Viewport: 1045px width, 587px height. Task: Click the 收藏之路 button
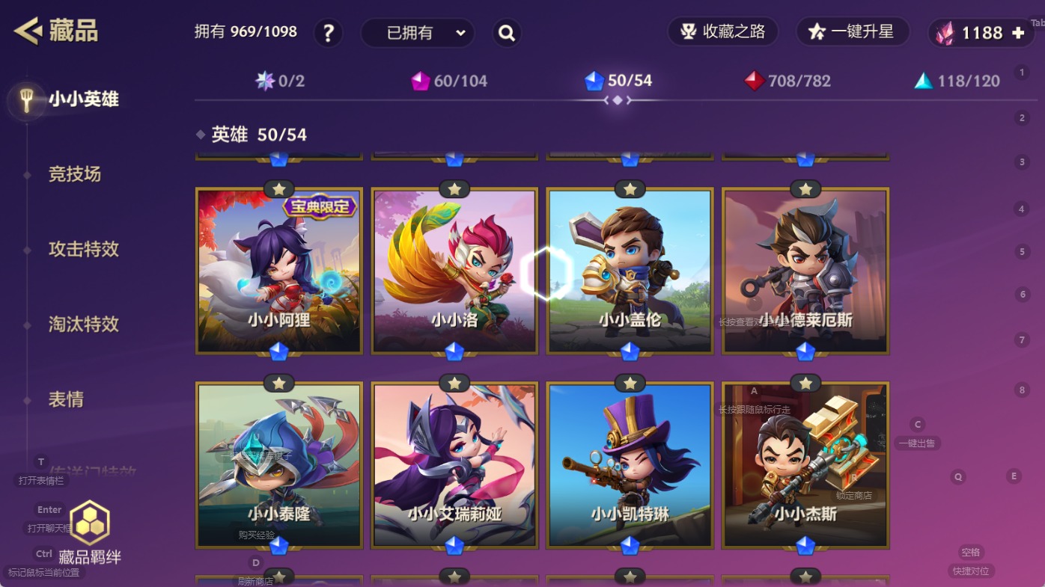click(722, 31)
